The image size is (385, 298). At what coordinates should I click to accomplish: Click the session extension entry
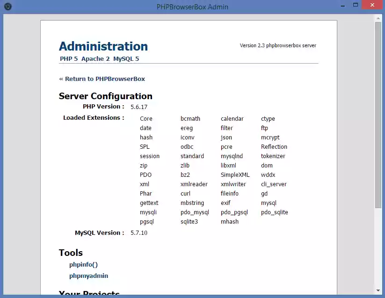point(150,156)
